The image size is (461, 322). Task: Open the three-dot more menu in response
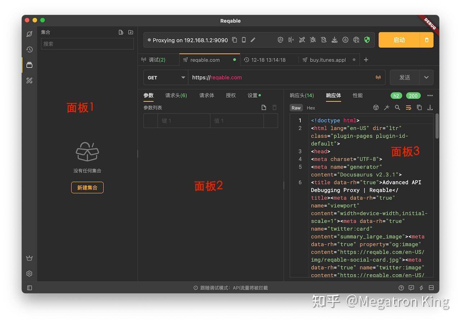point(430,96)
